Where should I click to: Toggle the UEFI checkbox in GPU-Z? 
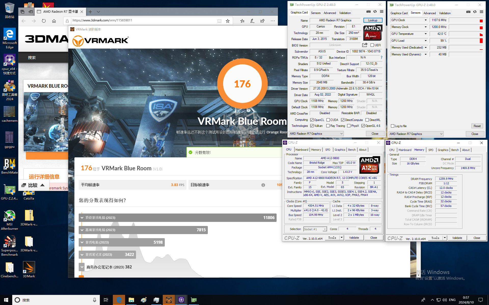coord(372,45)
